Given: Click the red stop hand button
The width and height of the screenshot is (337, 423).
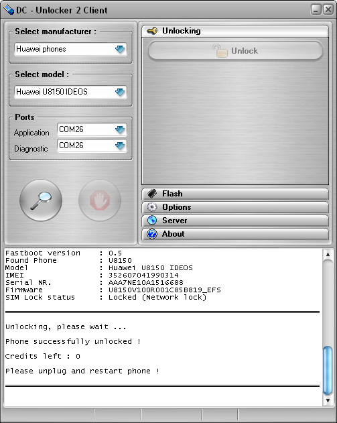Looking at the screenshot, I should (100, 200).
